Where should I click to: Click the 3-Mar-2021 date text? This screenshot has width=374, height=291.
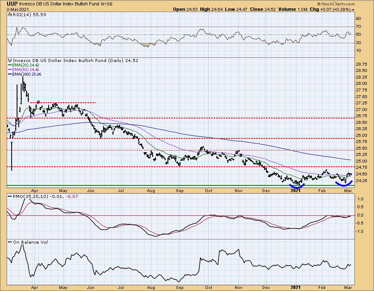click(18, 9)
